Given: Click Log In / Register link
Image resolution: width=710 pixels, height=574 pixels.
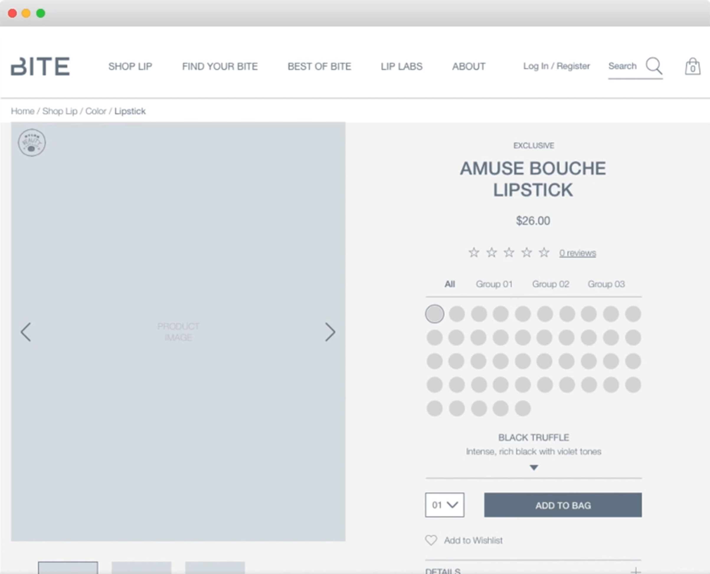Looking at the screenshot, I should click(x=556, y=66).
